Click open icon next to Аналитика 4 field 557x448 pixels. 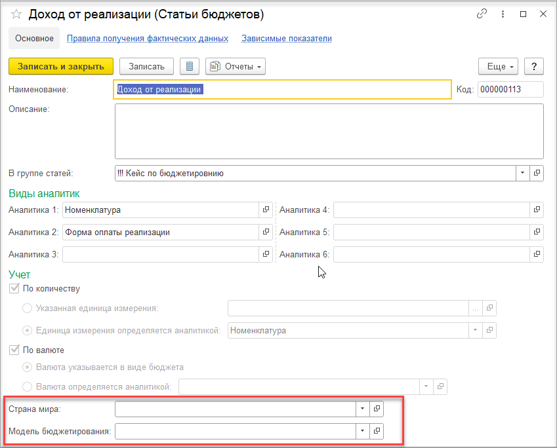click(537, 210)
